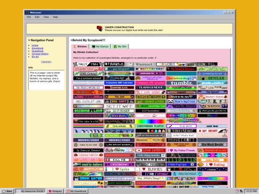
Task: Click the tray icon next to the clock
Action: [x=241, y=191]
